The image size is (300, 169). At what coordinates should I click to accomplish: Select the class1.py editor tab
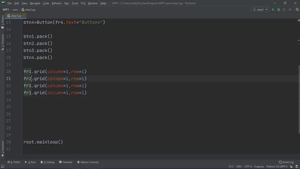click(x=15, y=16)
